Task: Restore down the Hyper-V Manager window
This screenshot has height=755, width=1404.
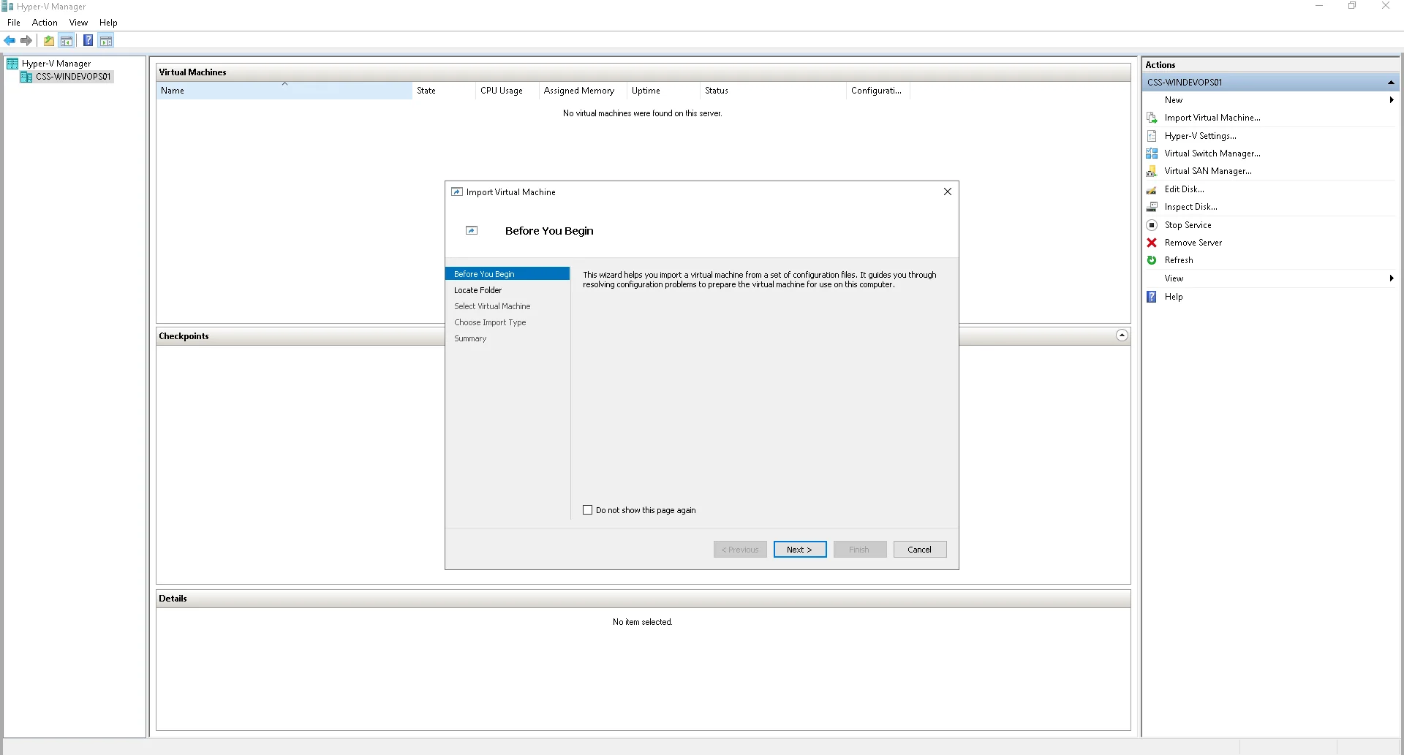Action: coord(1352,6)
